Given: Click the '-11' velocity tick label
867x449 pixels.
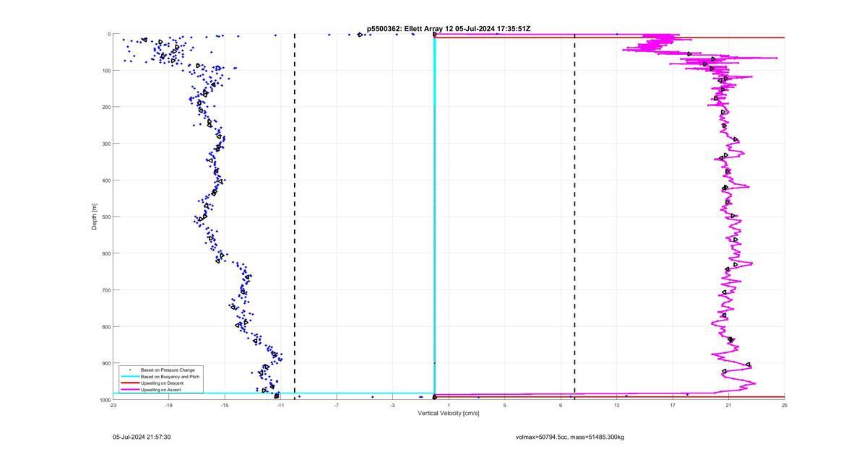Looking at the screenshot, I should [x=280, y=405].
